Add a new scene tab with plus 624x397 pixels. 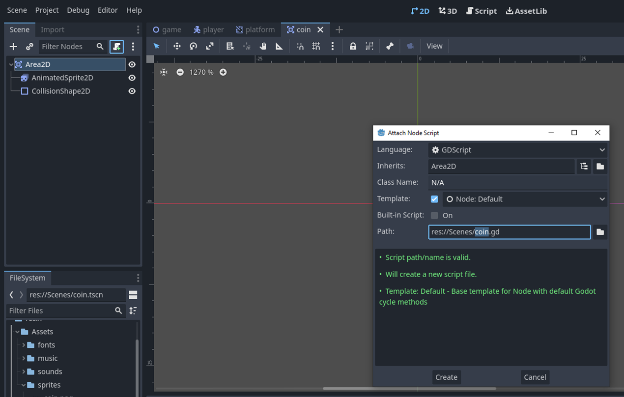[x=339, y=29]
